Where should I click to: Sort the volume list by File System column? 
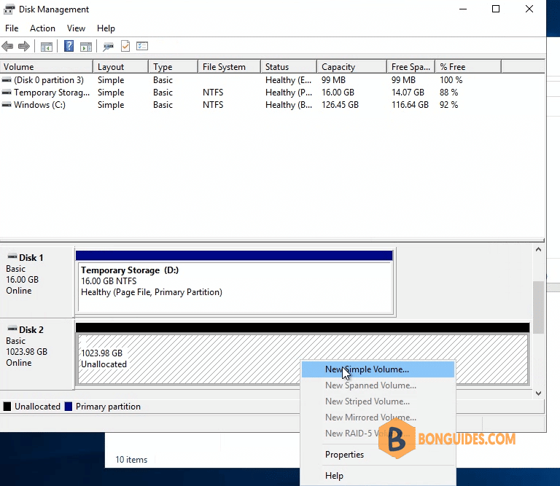[x=224, y=67]
